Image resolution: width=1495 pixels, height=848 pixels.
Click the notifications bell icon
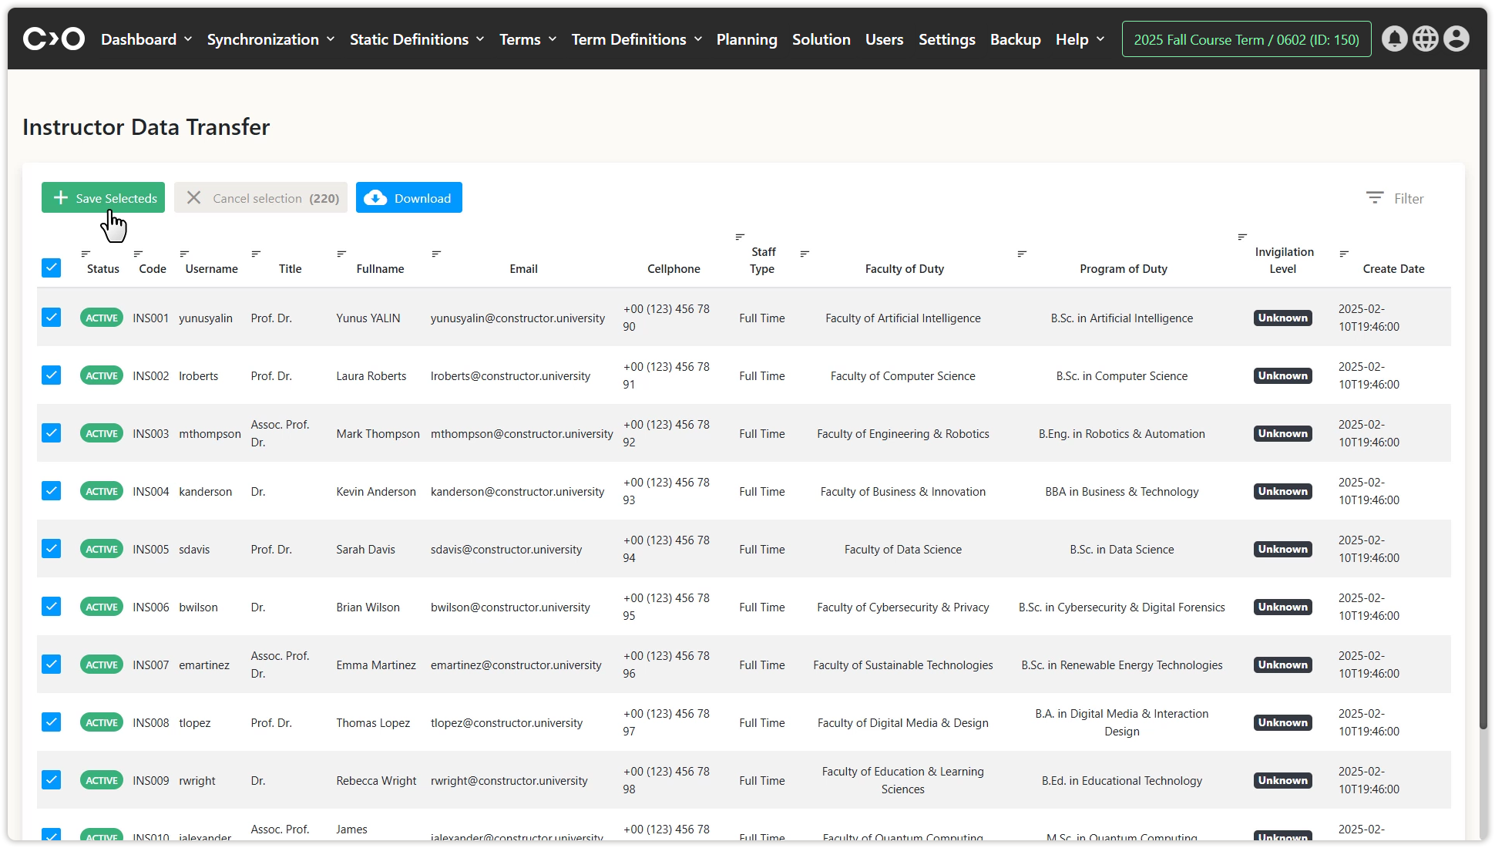[1394, 39]
